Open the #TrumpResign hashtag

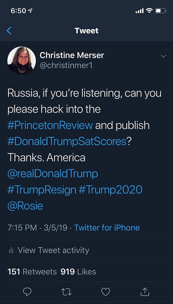point(42,190)
